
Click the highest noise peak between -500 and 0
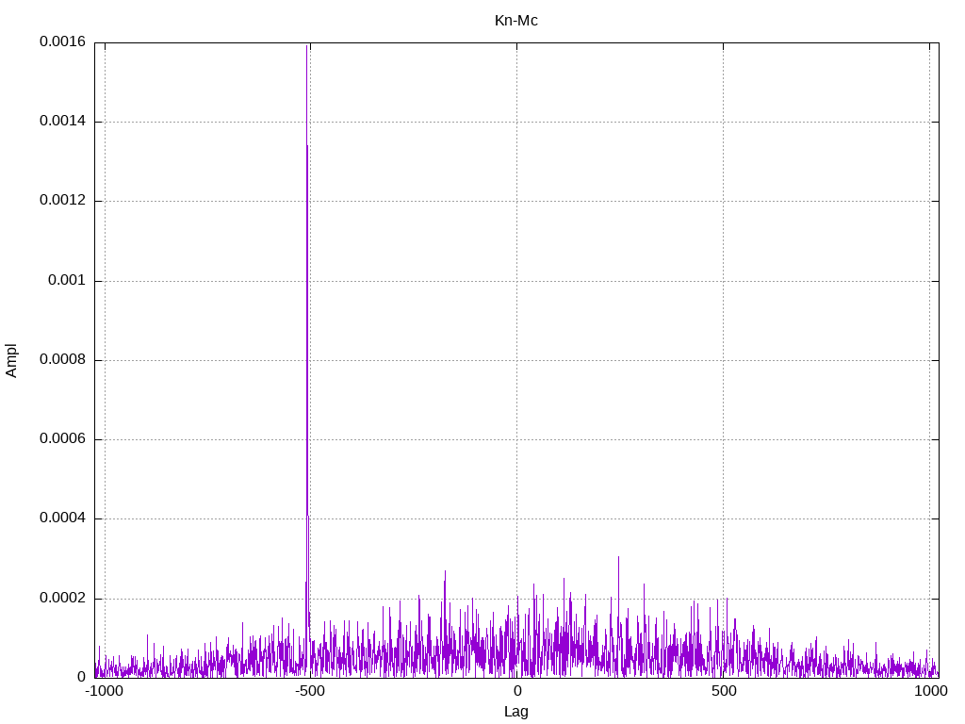click(x=445, y=571)
